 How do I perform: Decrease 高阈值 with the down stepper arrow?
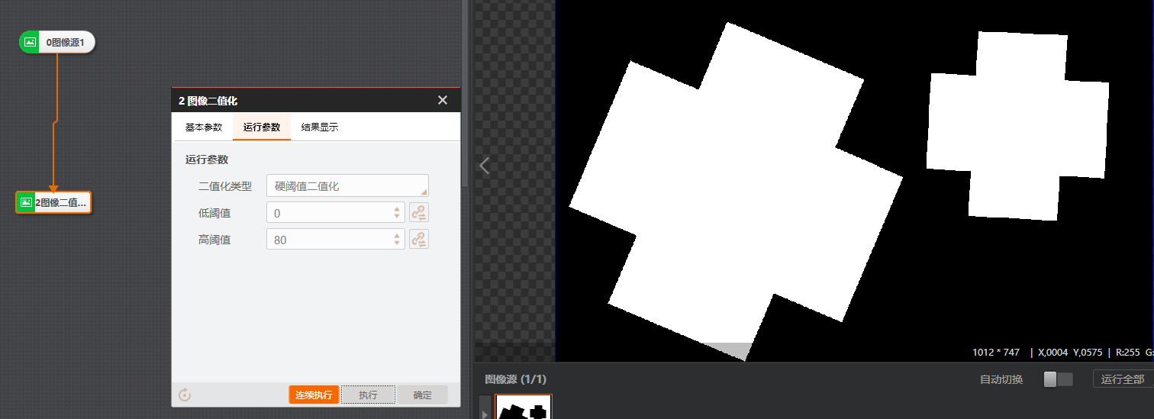click(x=396, y=244)
